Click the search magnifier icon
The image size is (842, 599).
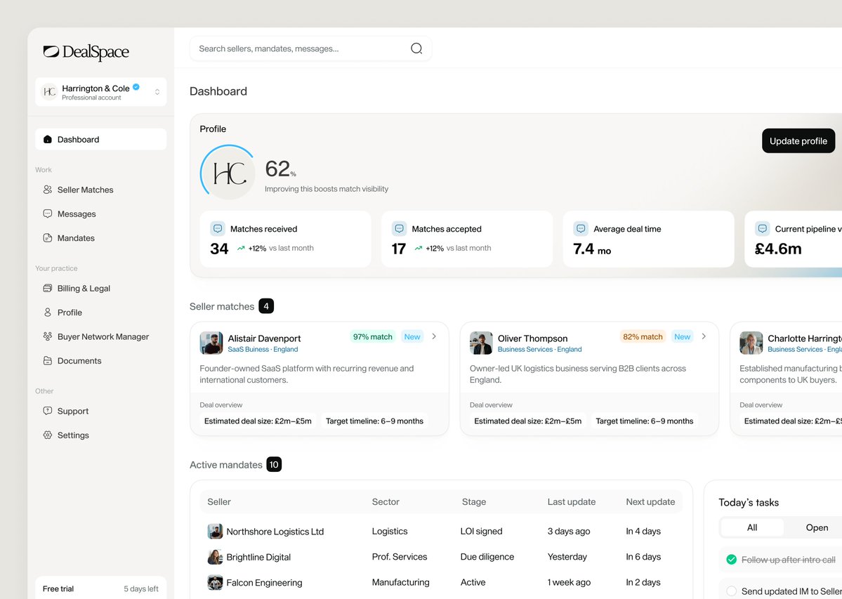pos(416,48)
